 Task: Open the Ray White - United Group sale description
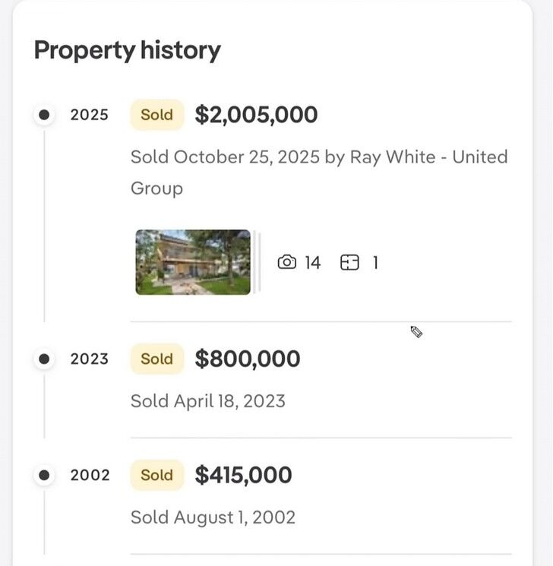[319, 172]
